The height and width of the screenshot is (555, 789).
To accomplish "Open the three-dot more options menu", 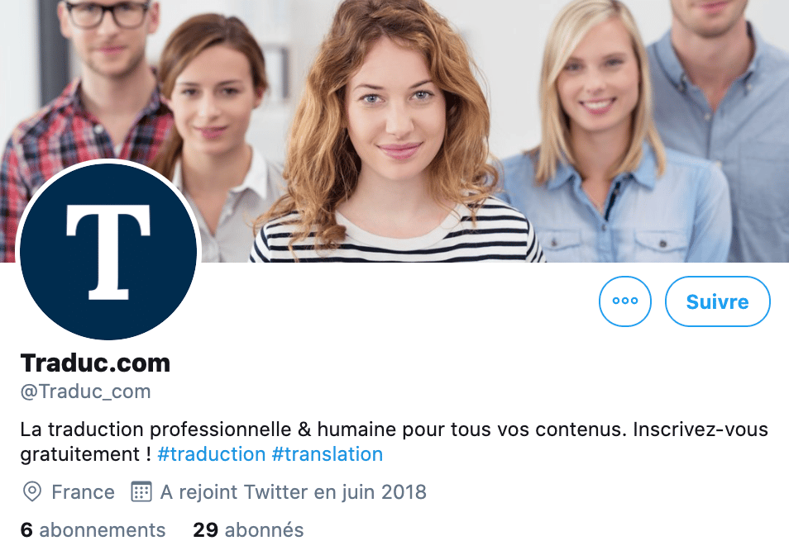I will pos(625,301).
